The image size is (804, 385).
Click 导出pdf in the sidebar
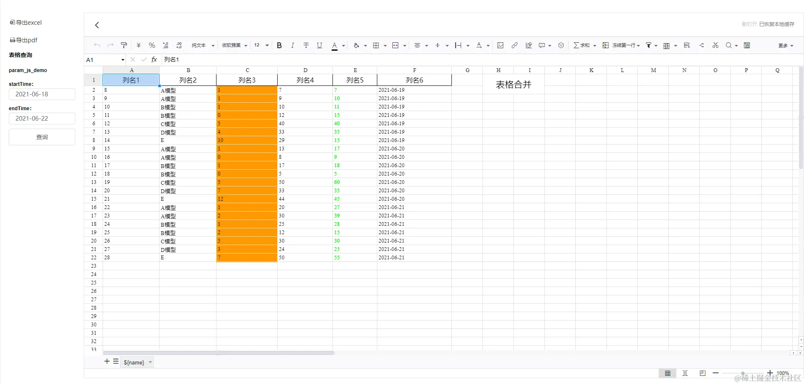click(24, 40)
